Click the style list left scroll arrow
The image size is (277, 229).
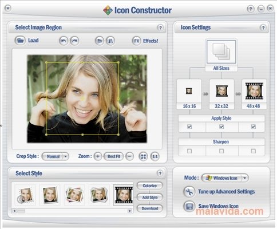pyautogui.click(x=15, y=211)
